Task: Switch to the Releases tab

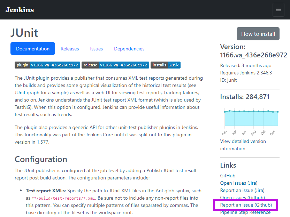Action: pos(70,49)
